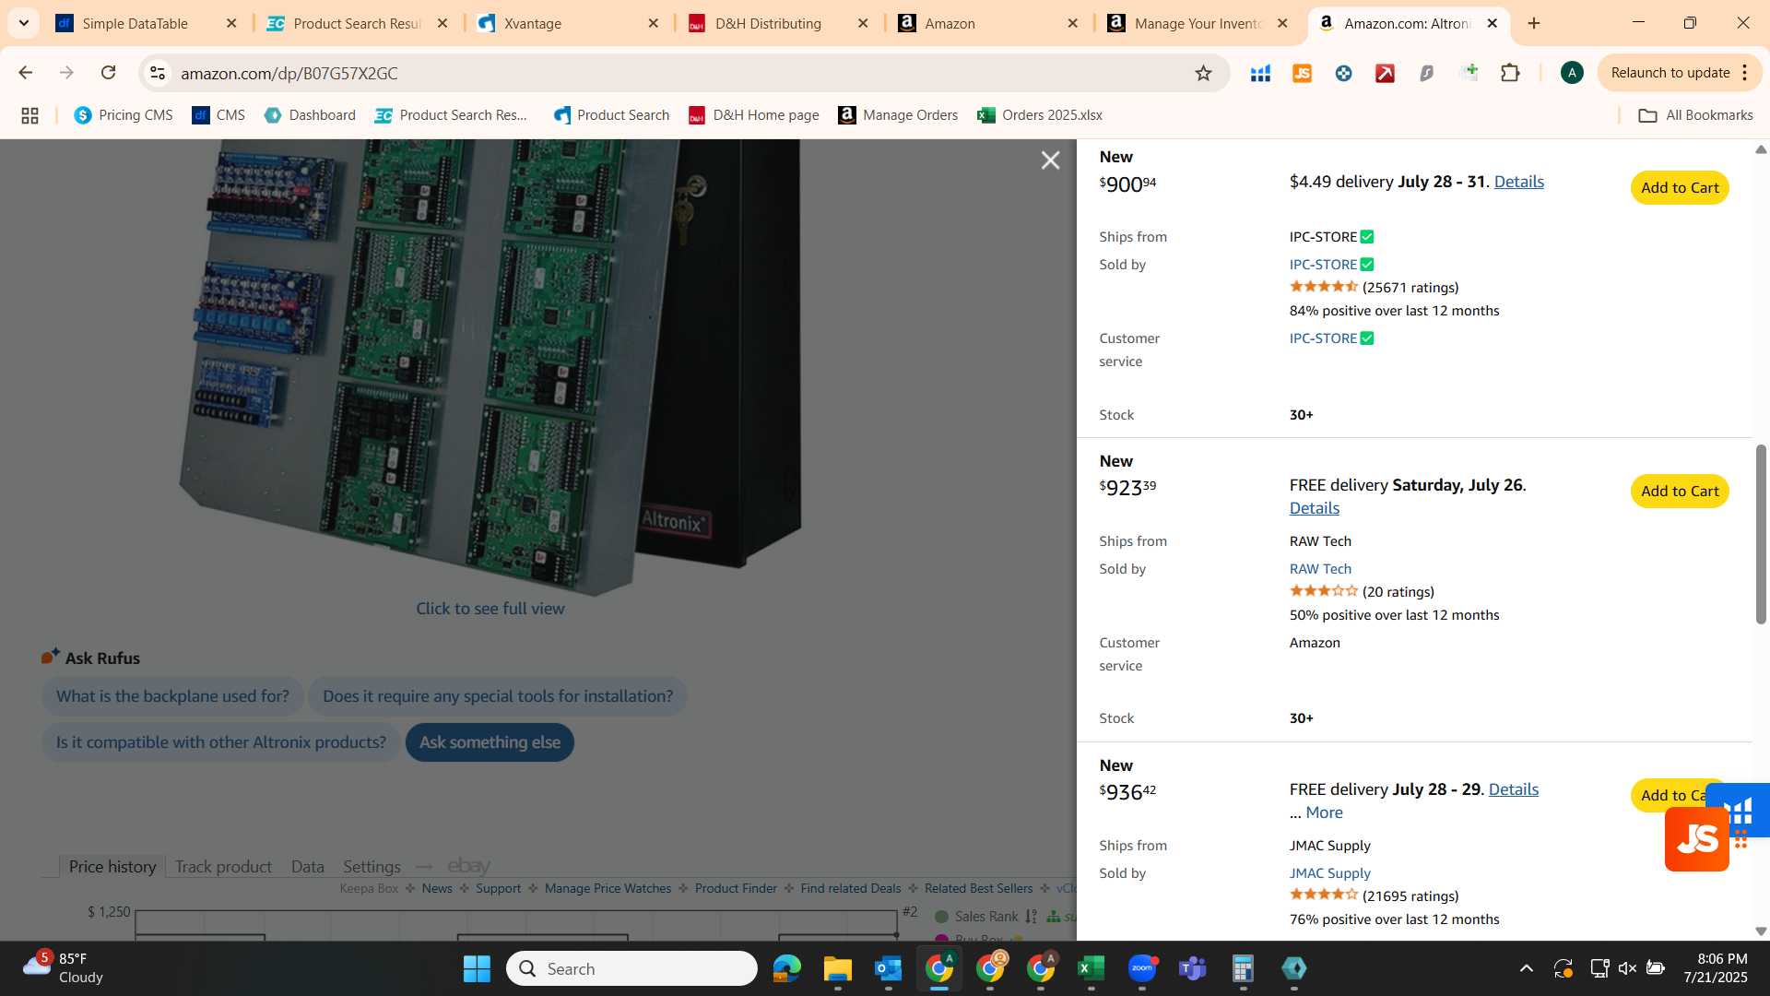The width and height of the screenshot is (1770, 996).
Task: Close the offers panel with X
Action: coord(1050,160)
